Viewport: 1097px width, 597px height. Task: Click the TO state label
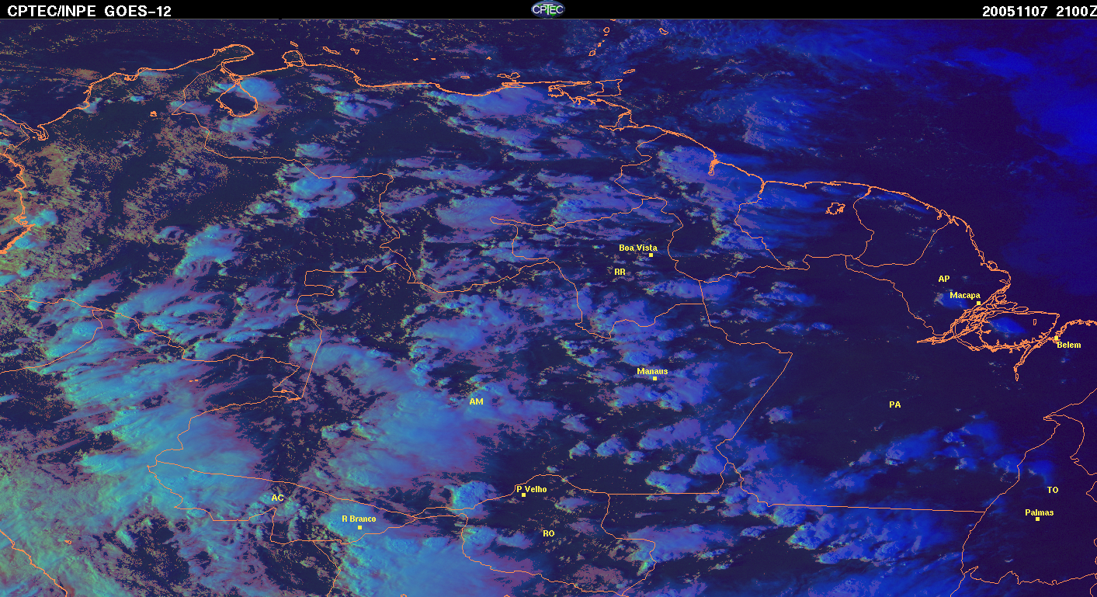click(x=1053, y=490)
